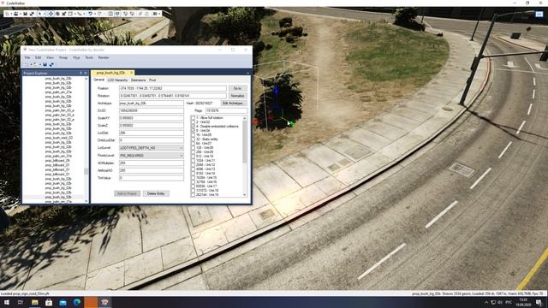Click the LodDist input field
Viewport: 548px width, 308px height.
(x=152, y=133)
